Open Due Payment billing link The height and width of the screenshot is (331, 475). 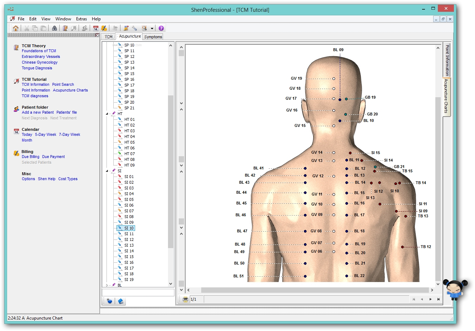[53, 157]
